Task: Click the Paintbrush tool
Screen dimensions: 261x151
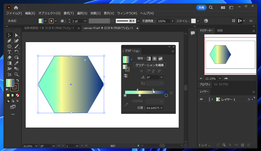Action: click(x=16, y=46)
